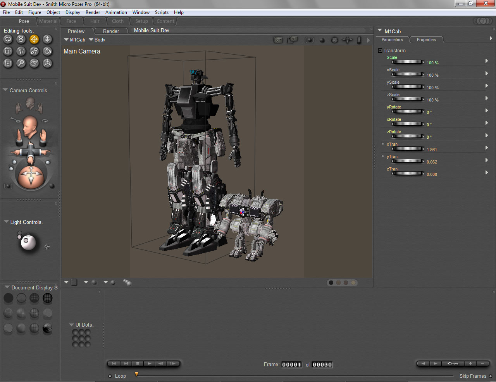Viewport: 496px width, 382px height.
Task: Open the options arrow for the zTran dial
Action: pos(487,172)
